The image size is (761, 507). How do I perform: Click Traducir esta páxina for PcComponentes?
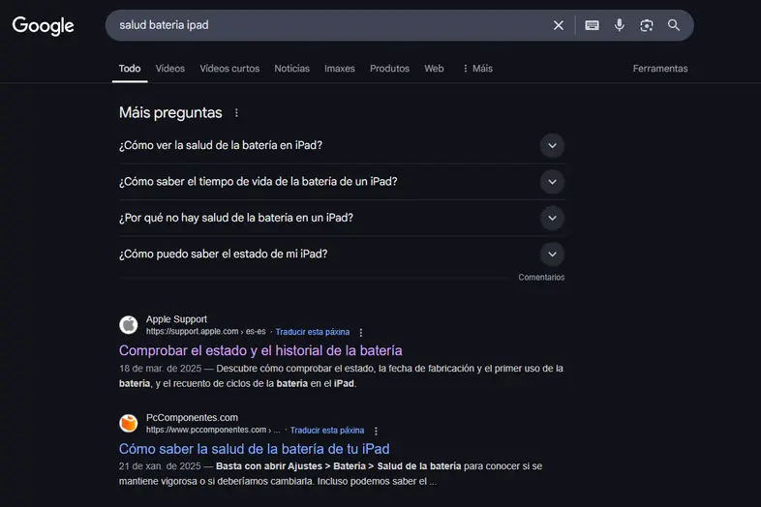point(327,431)
